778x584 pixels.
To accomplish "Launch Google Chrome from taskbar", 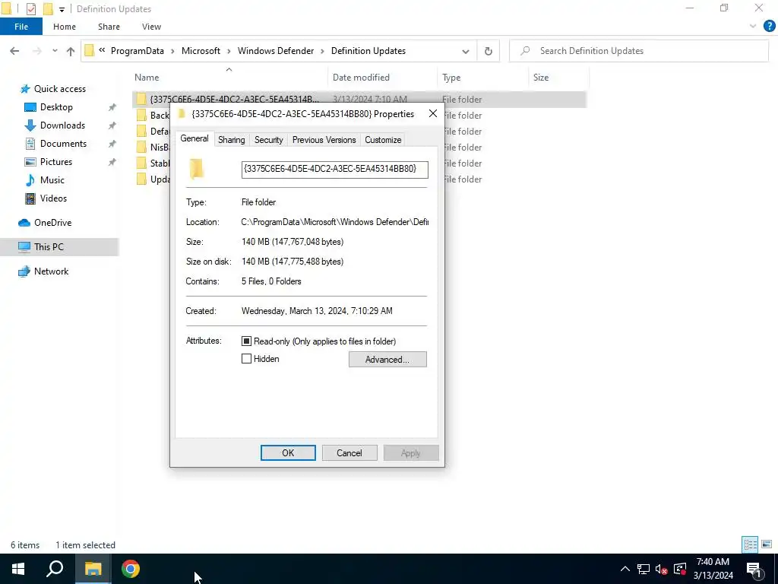I will tap(131, 569).
